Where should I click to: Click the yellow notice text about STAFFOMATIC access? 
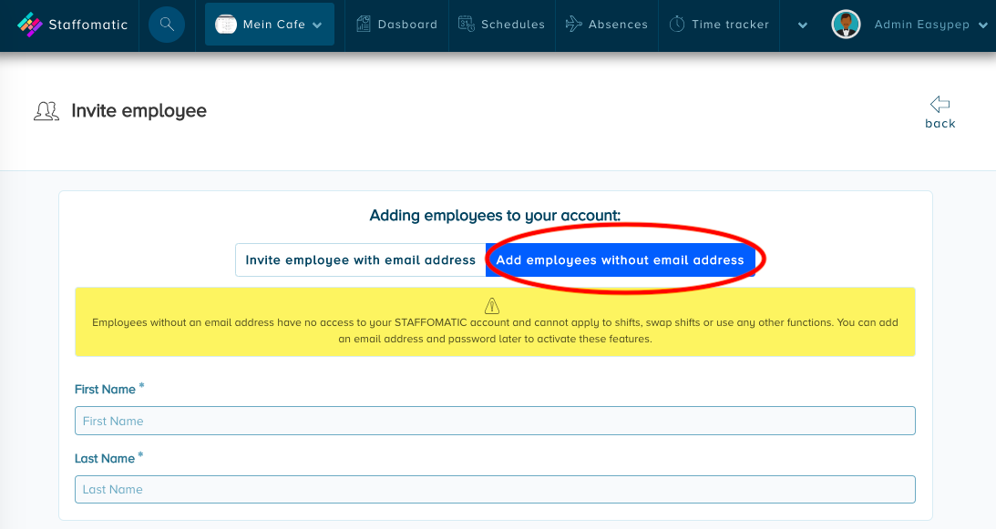(495, 331)
